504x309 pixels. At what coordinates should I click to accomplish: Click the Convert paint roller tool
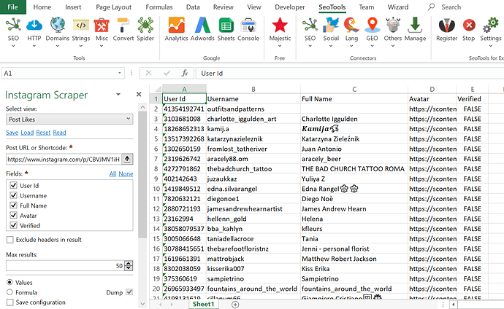[x=123, y=26]
